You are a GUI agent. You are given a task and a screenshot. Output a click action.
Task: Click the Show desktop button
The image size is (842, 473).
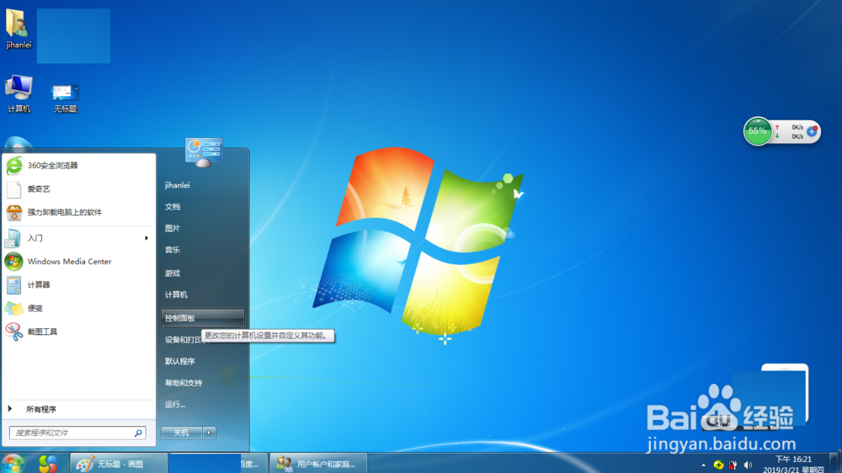835,464
